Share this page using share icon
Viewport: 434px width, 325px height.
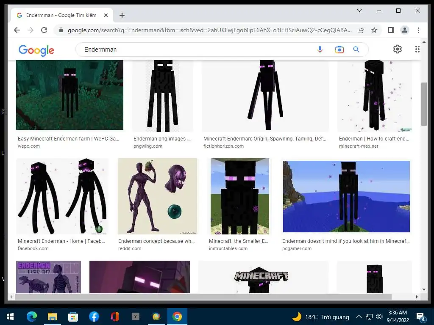(361, 30)
